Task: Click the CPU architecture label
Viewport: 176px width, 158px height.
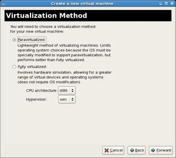Action: [41, 91]
